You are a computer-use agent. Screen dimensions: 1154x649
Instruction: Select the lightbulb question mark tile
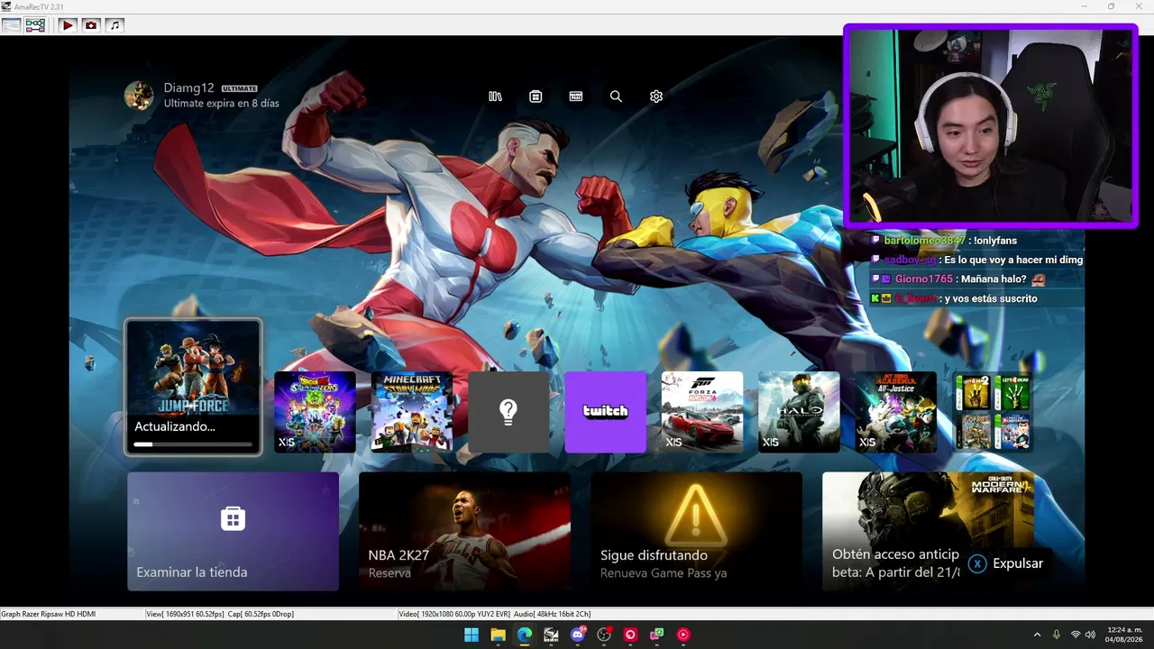coord(508,412)
